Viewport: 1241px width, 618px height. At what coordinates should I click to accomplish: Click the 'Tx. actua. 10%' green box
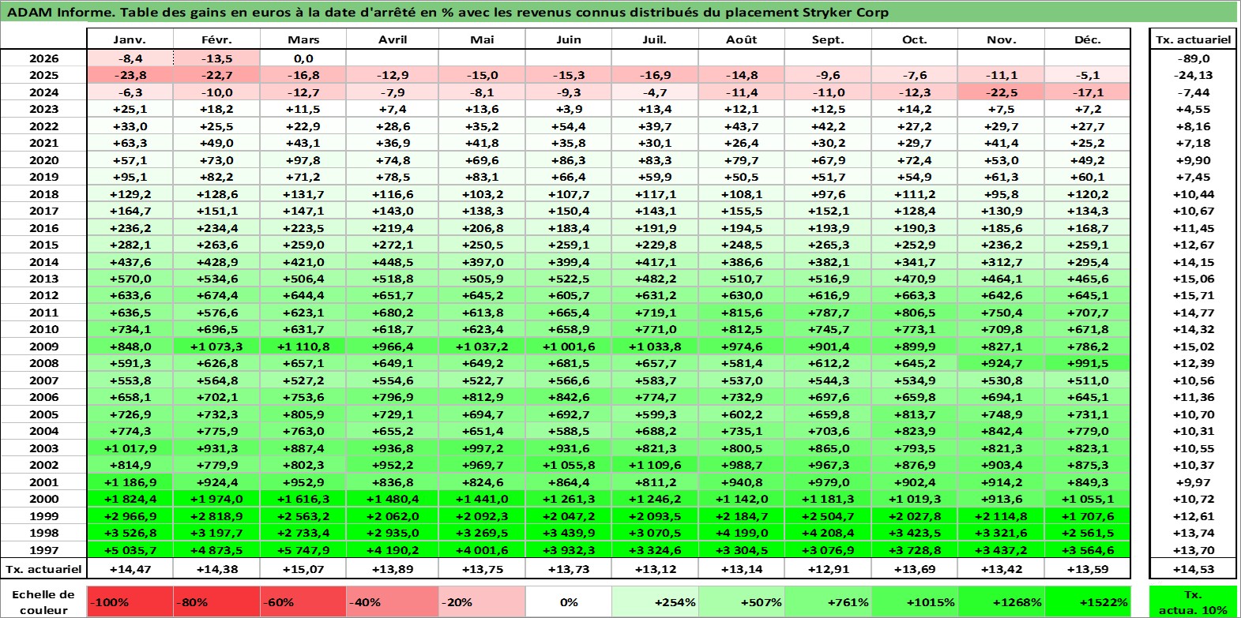1194,602
